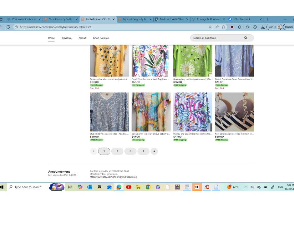Add page to favorites with star icon

click(x=223, y=27)
